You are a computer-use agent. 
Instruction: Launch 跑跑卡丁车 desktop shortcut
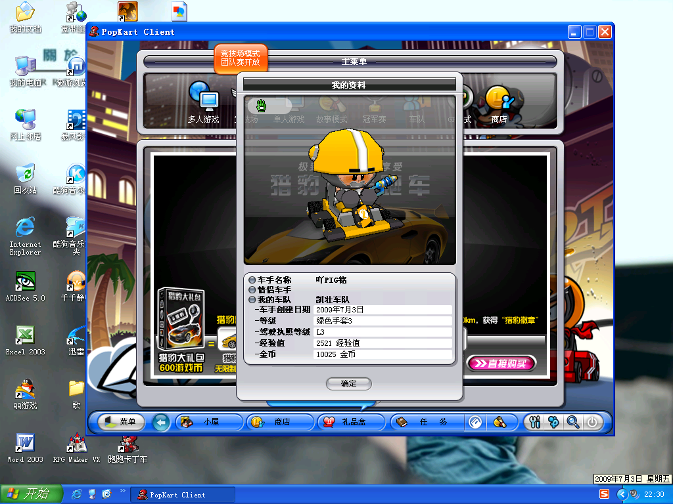pos(128,448)
